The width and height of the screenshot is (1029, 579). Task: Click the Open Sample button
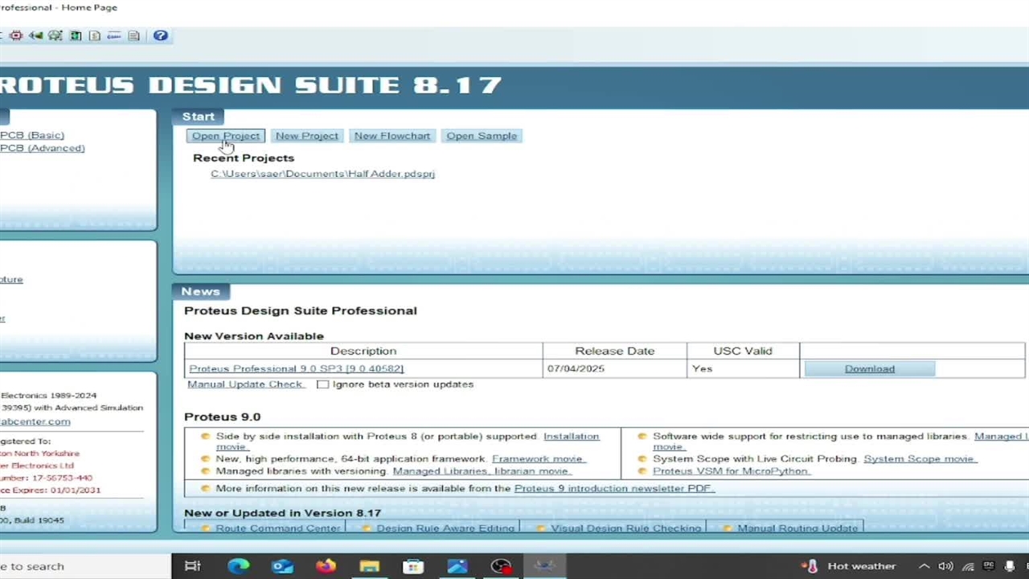[x=482, y=136]
